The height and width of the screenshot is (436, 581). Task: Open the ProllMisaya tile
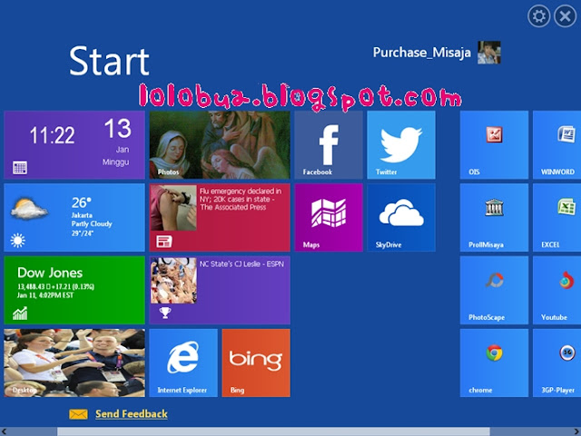494,218
